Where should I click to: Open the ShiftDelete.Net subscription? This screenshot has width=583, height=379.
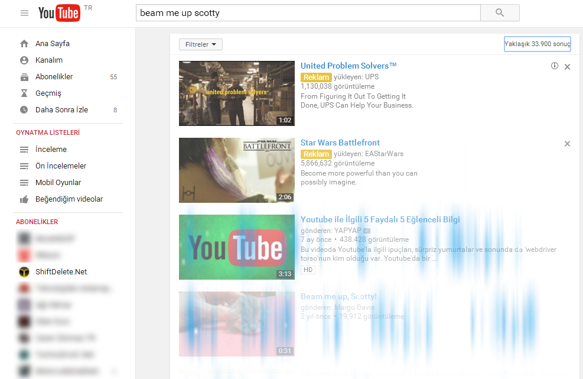pyautogui.click(x=61, y=272)
